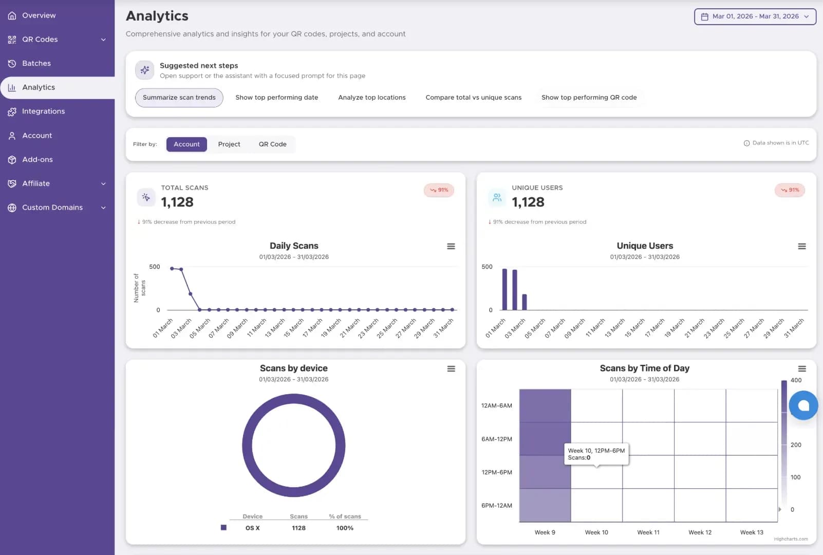This screenshot has width=823, height=555.
Task: Open the Daily Scans chart hamburger menu
Action: pyautogui.click(x=451, y=246)
